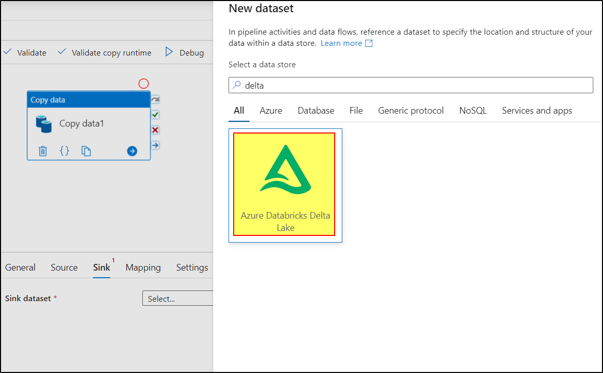Select Azure Databricks Delta Lake tile

(285, 185)
